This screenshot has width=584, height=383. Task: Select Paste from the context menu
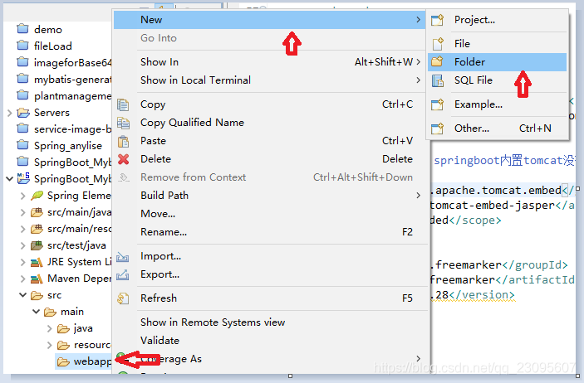click(x=270, y=141)
